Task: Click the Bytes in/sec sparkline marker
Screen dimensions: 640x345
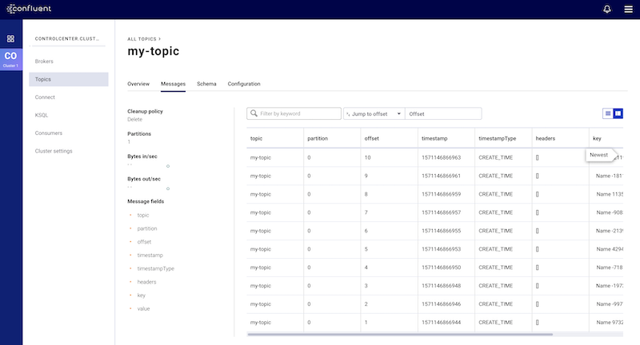Action: (x=168, y=166)
